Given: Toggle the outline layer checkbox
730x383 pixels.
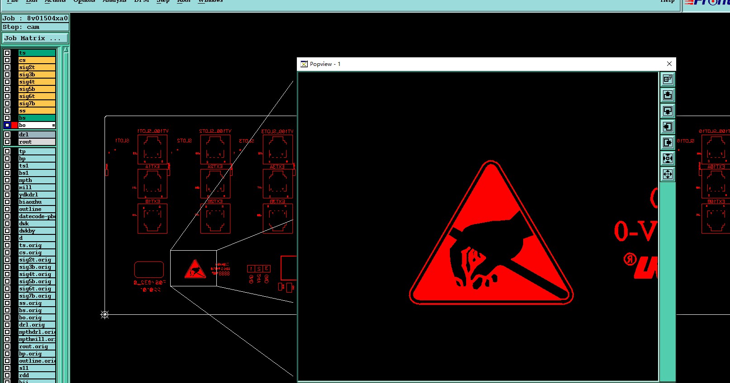Looking at the screenshot, I should [x=7, y=209].
